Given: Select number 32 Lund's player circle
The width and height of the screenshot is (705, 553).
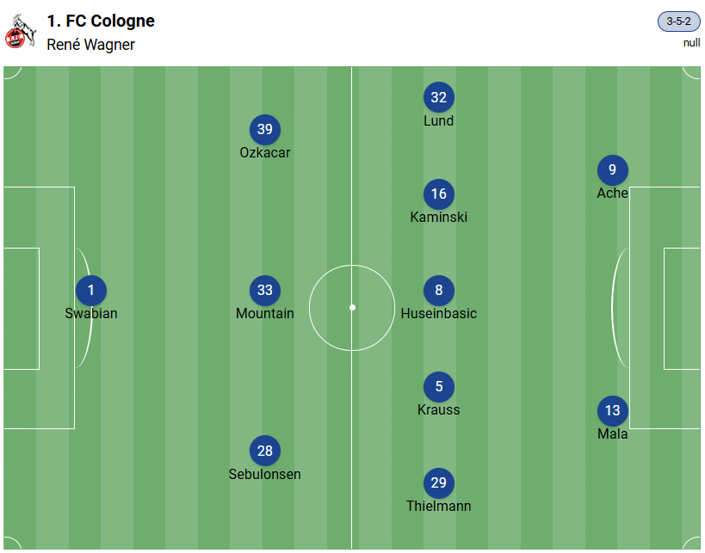Looking at the screenshot, I should [439, 98].
